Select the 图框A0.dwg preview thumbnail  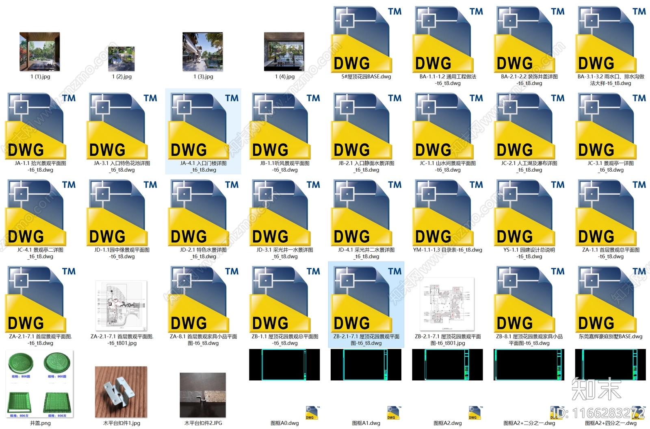pos(284,364)
